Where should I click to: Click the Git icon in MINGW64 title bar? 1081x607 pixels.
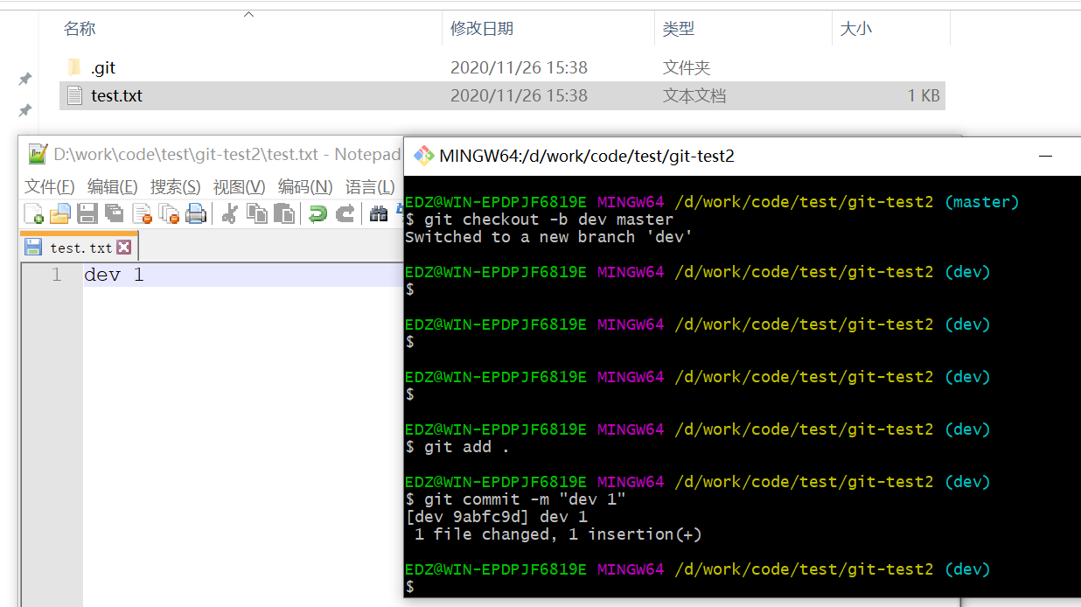click(424, 156)
